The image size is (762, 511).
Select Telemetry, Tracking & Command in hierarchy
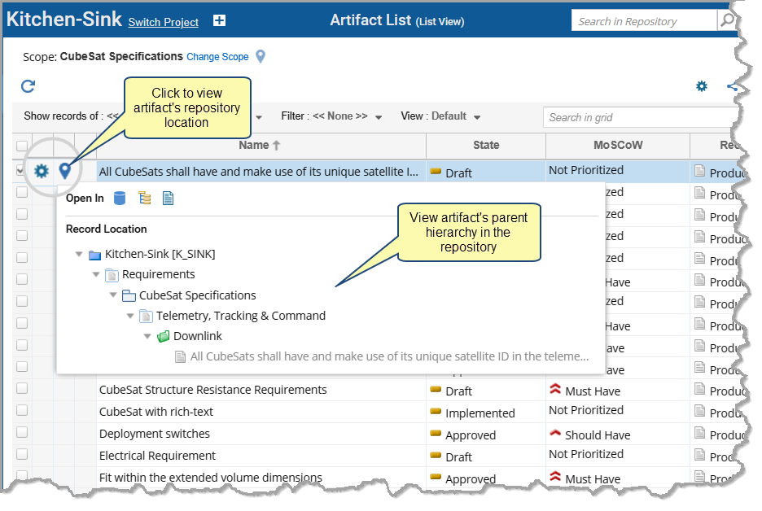point(240,316)
